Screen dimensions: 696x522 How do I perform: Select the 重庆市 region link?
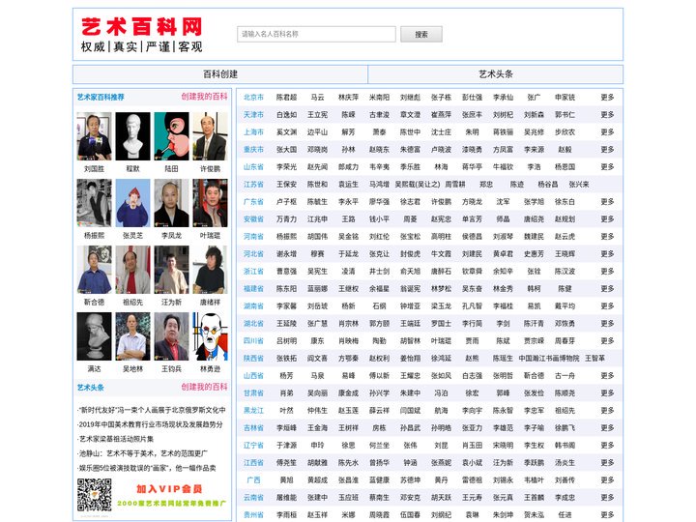253,150
